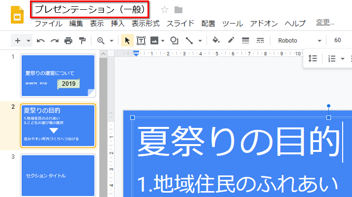Select the text box tool
Image resolution: width=352 pixels, height=197 pixels.
tap(141, 41)
